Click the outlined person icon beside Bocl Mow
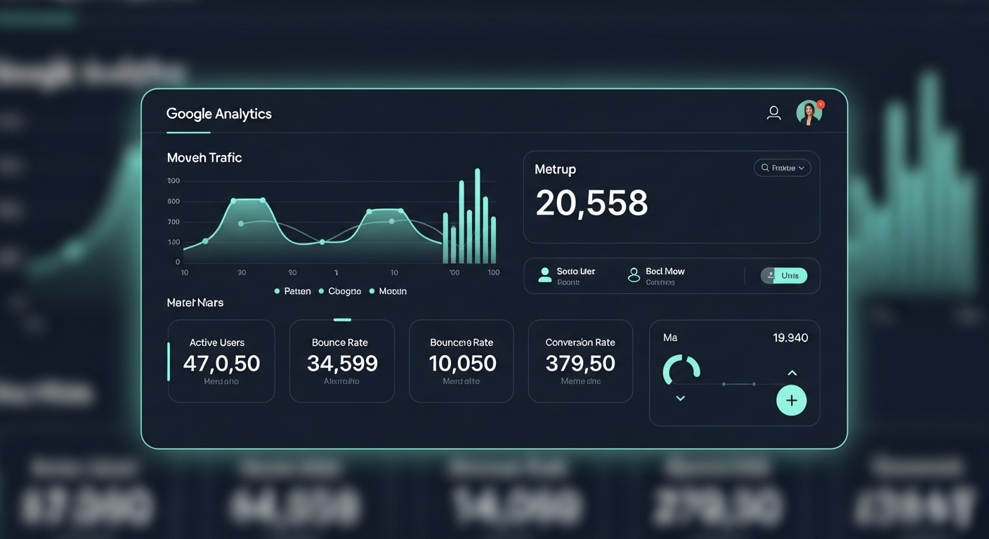The height and width of the screenshot is (539, 989). click(634, 275)
